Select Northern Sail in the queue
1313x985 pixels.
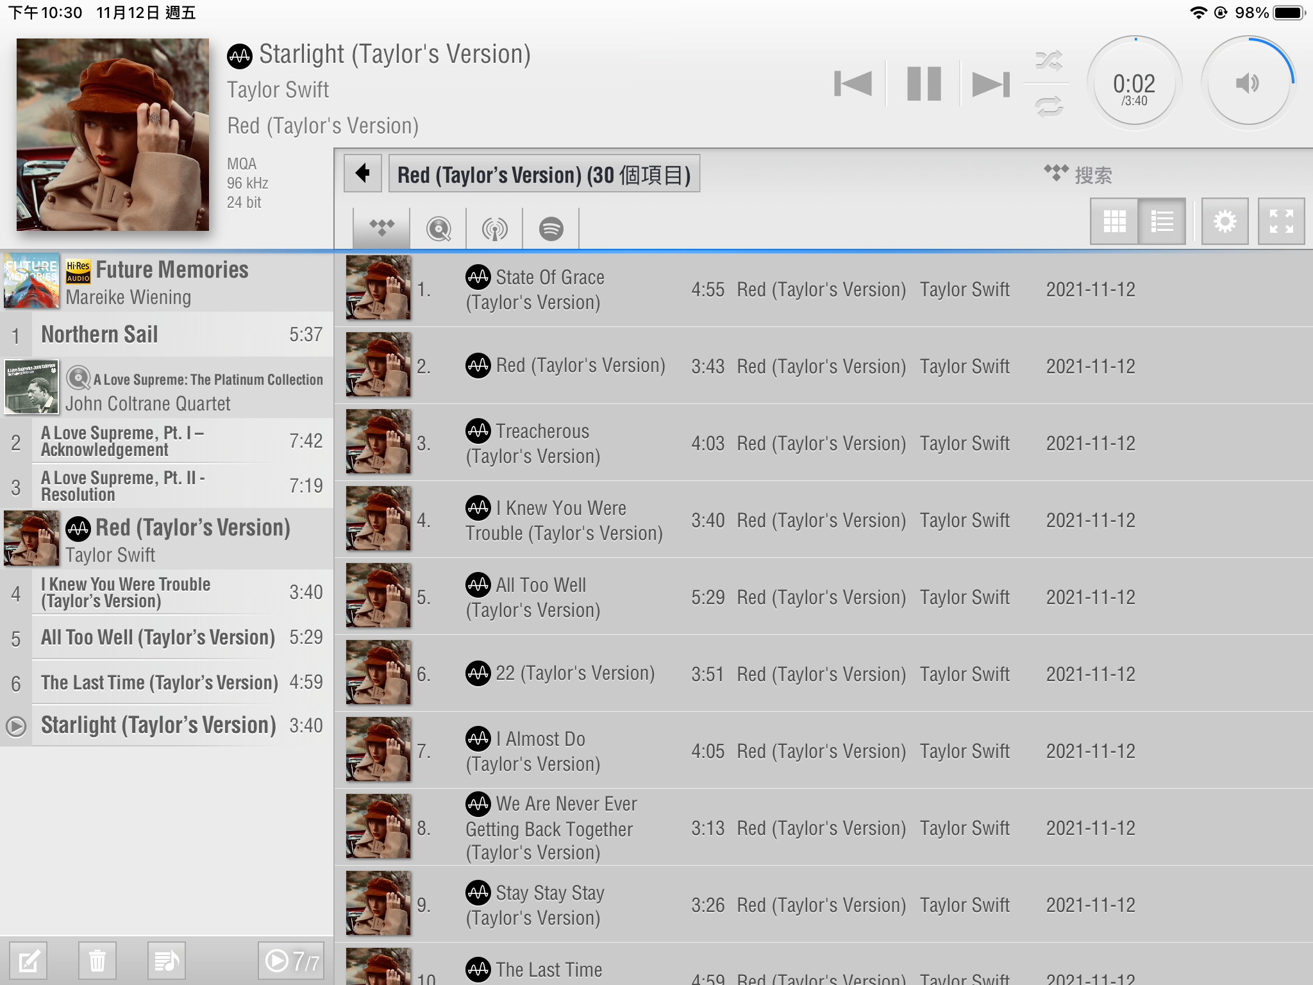pos(167,334)
